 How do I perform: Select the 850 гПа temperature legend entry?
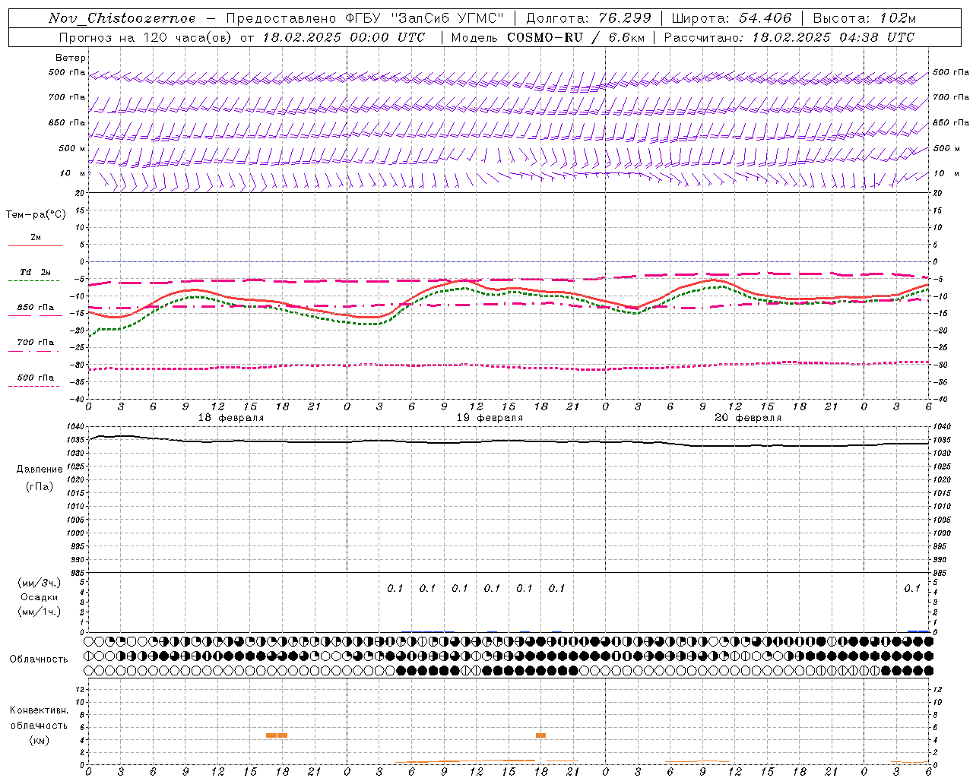coord(36,308)
